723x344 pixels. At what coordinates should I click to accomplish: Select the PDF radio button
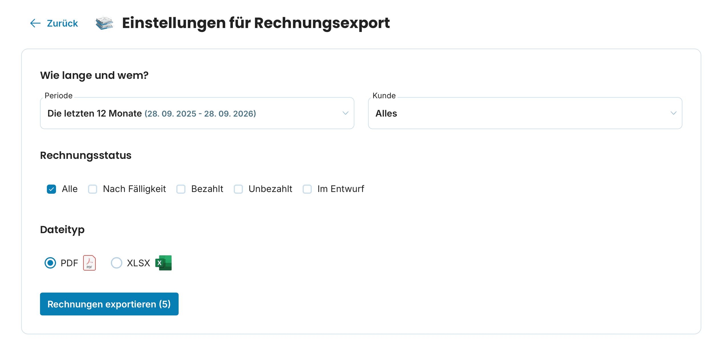click(50, 263)
